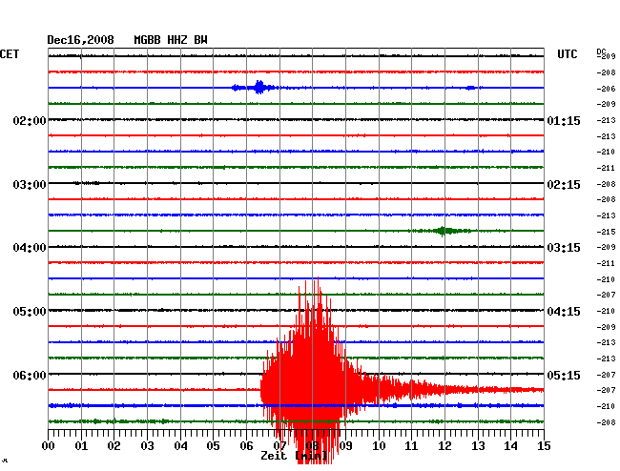Click the green seismic burst near minute 12
Image resolution: width=620 pixels, height=471 pixels.
[x=442, y=231]
